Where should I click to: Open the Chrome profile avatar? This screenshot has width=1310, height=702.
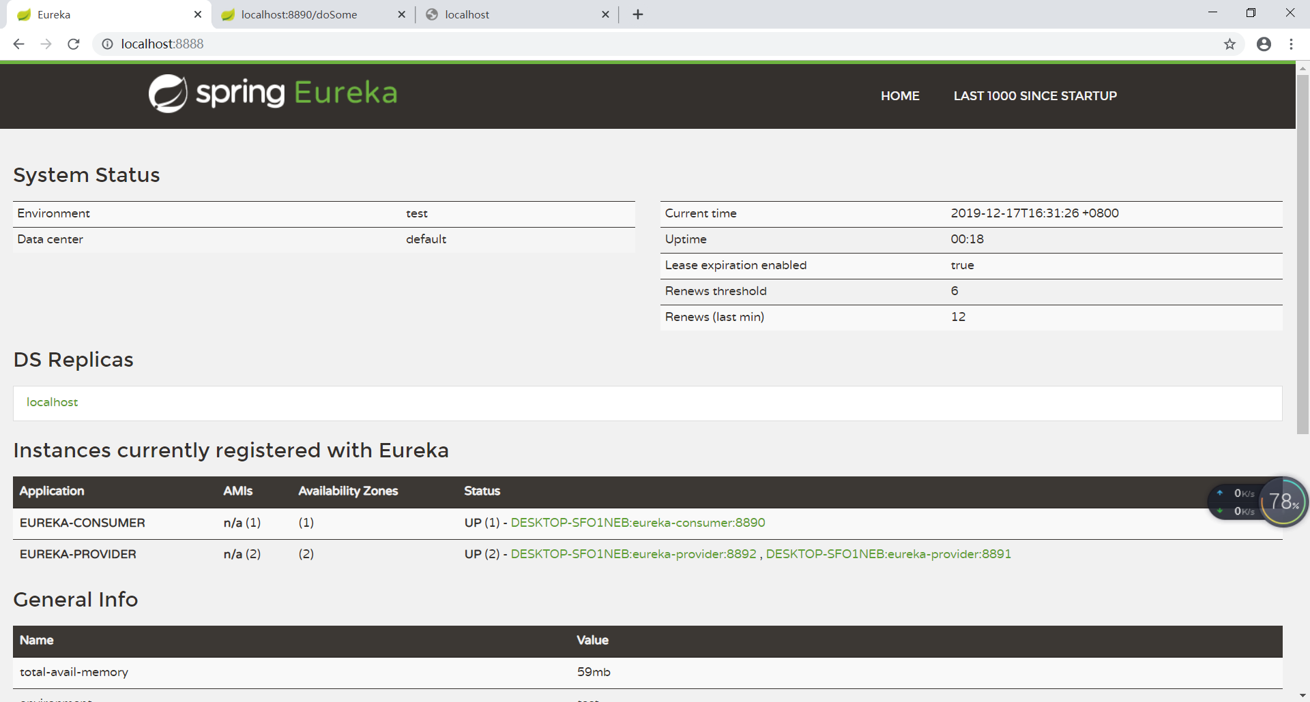1264,44
